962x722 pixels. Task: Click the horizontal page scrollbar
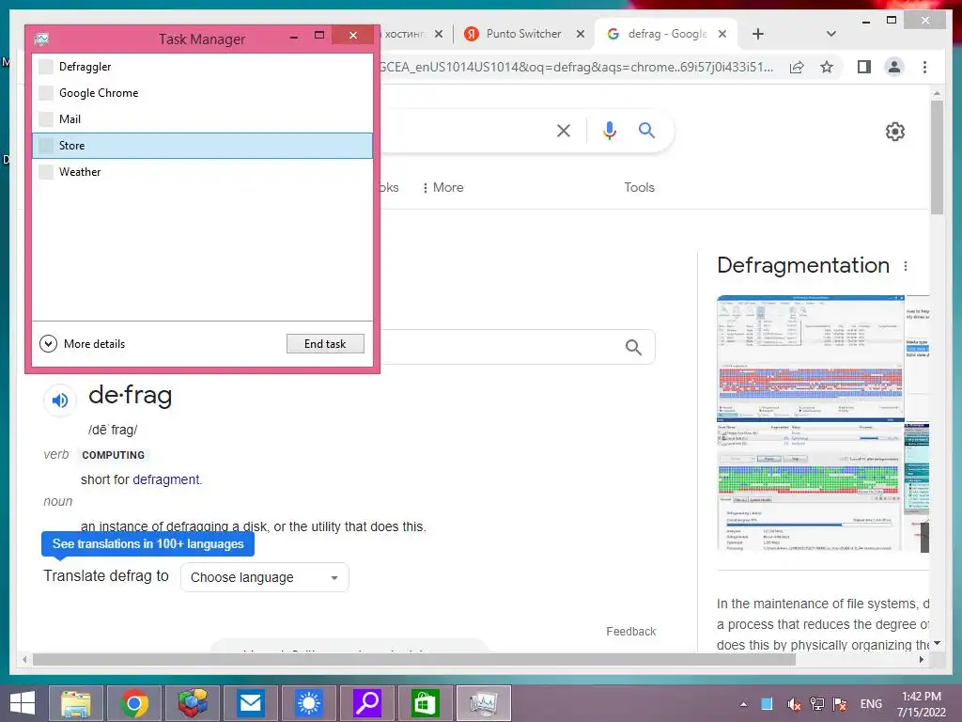tap(414, 659)
